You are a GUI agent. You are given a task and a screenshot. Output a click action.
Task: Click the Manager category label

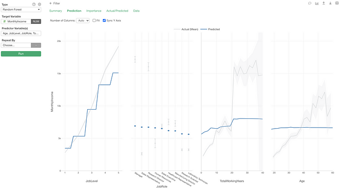coord(138,175)
